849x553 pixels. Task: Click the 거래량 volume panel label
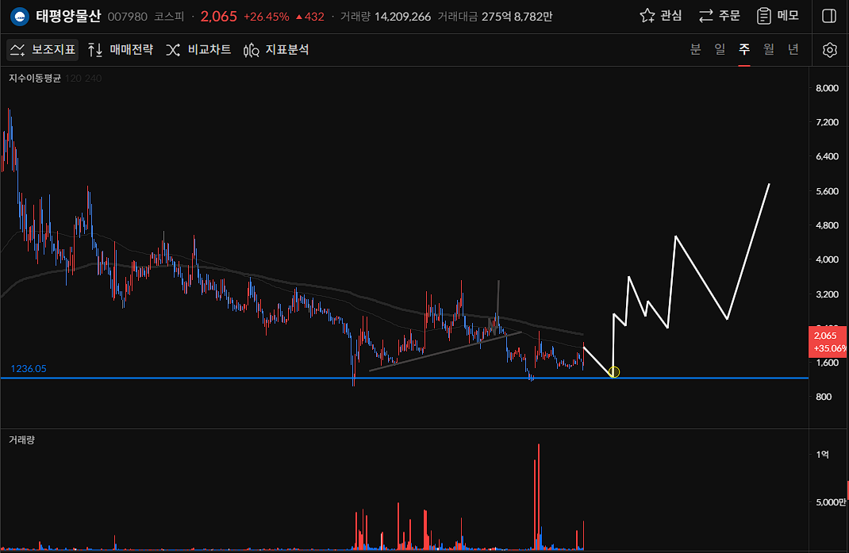21,440
